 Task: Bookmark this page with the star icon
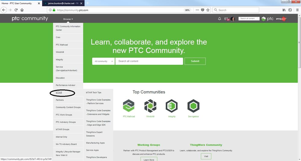point(208,10)
